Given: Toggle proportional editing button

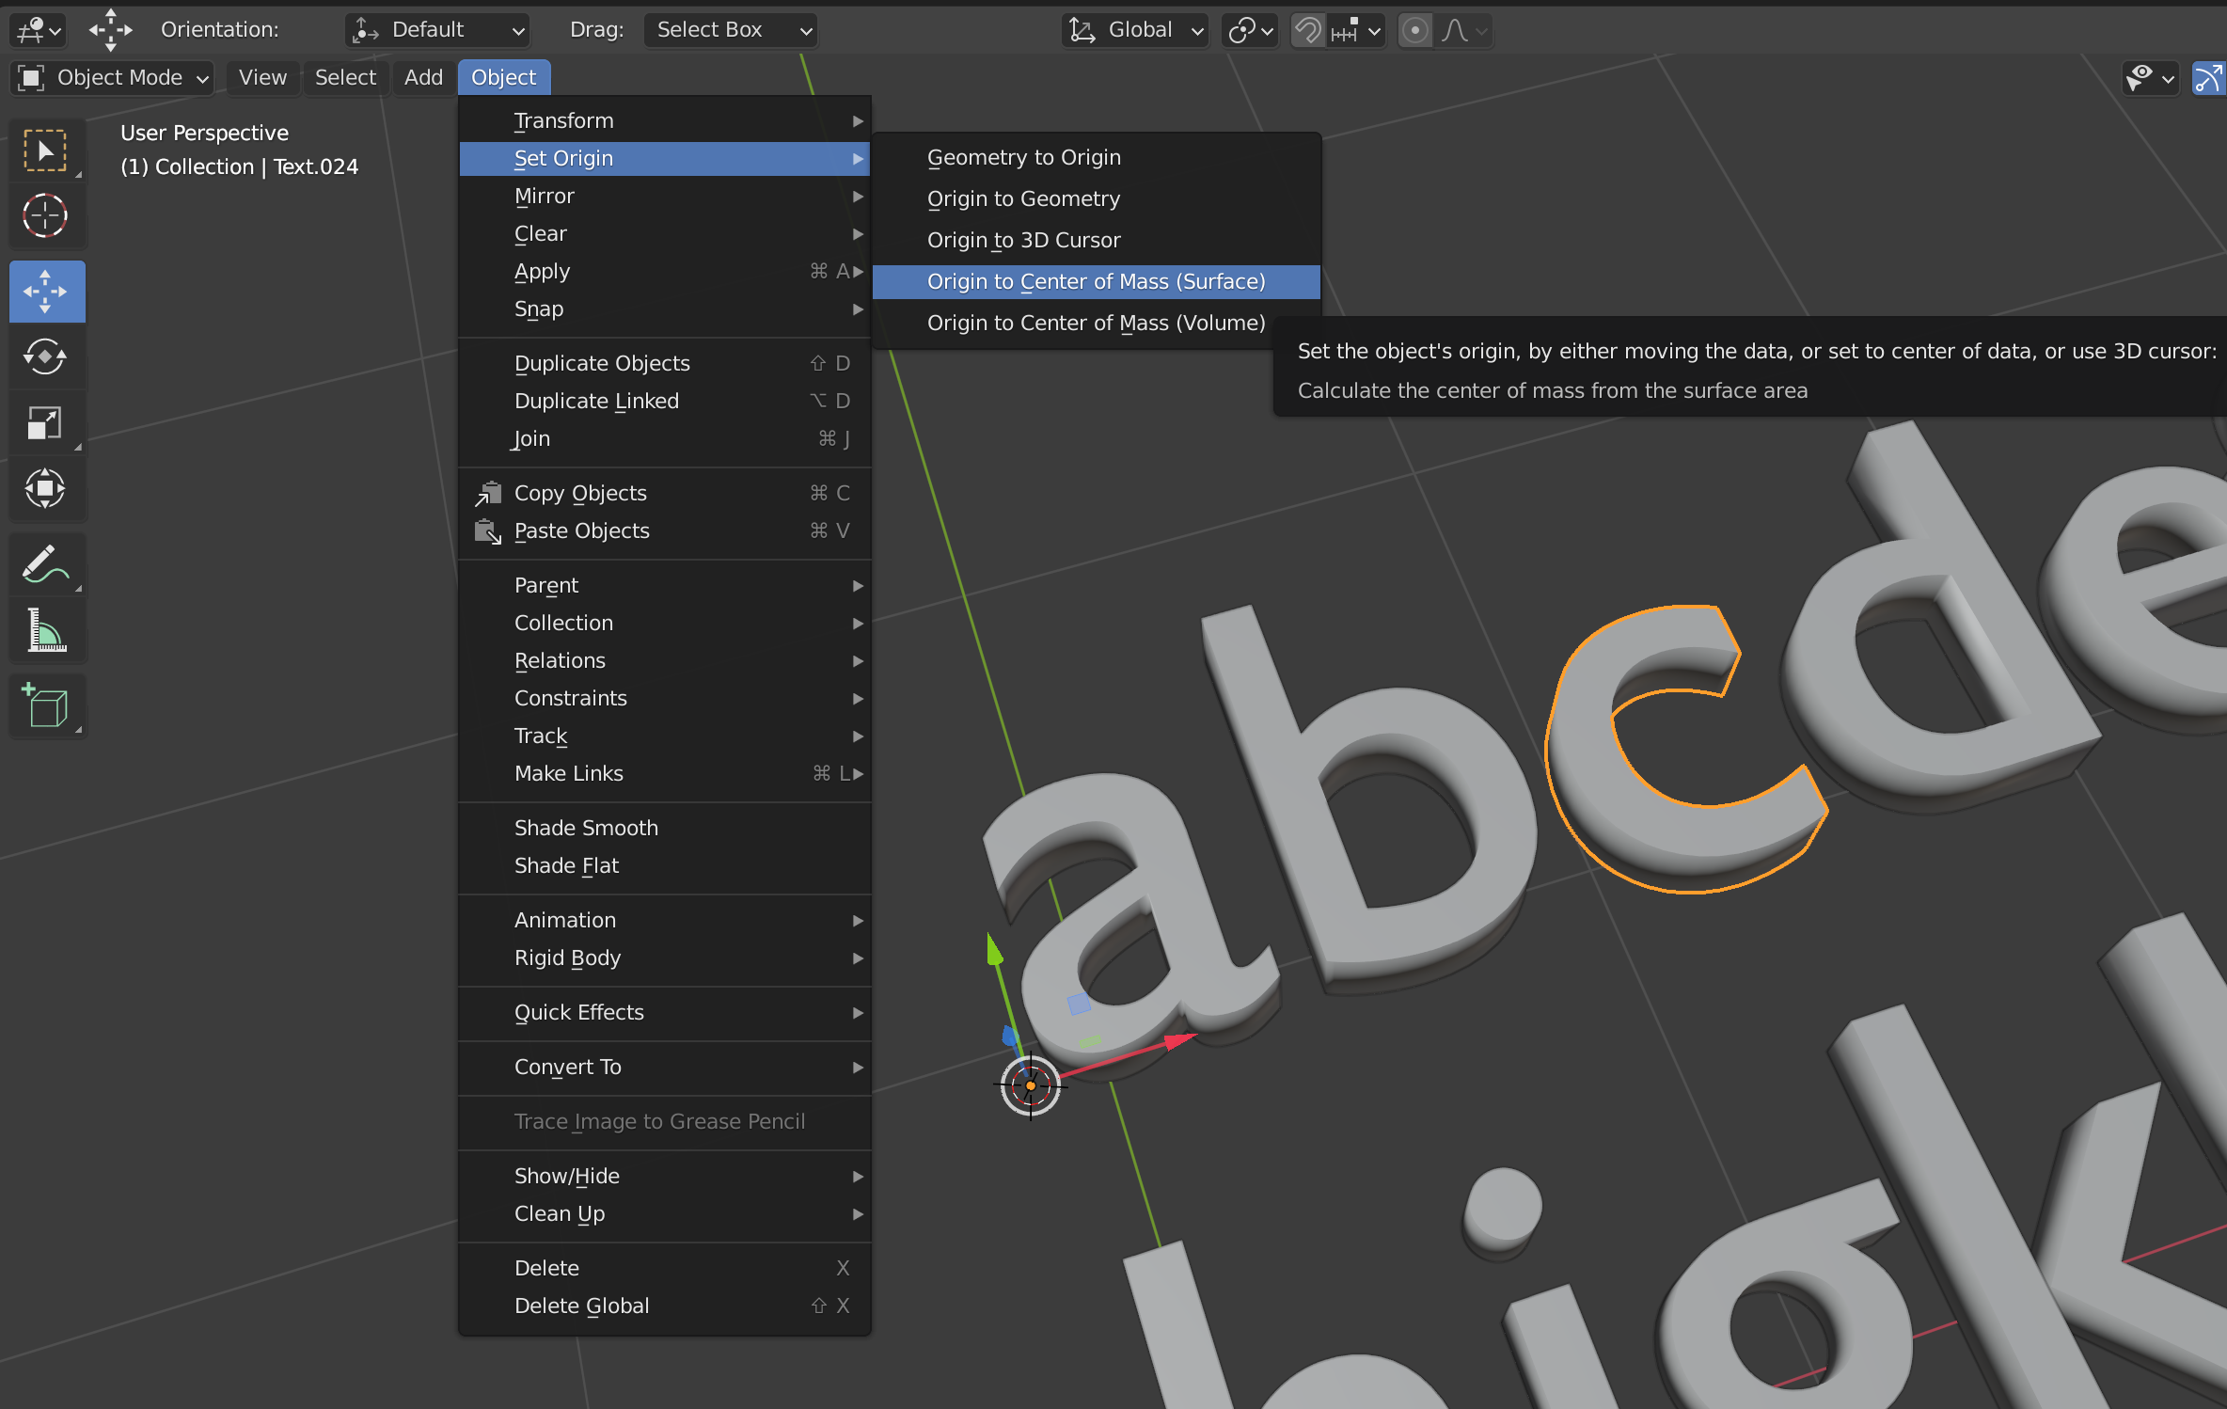Looking at the screenshot, I should (1414, 30).
